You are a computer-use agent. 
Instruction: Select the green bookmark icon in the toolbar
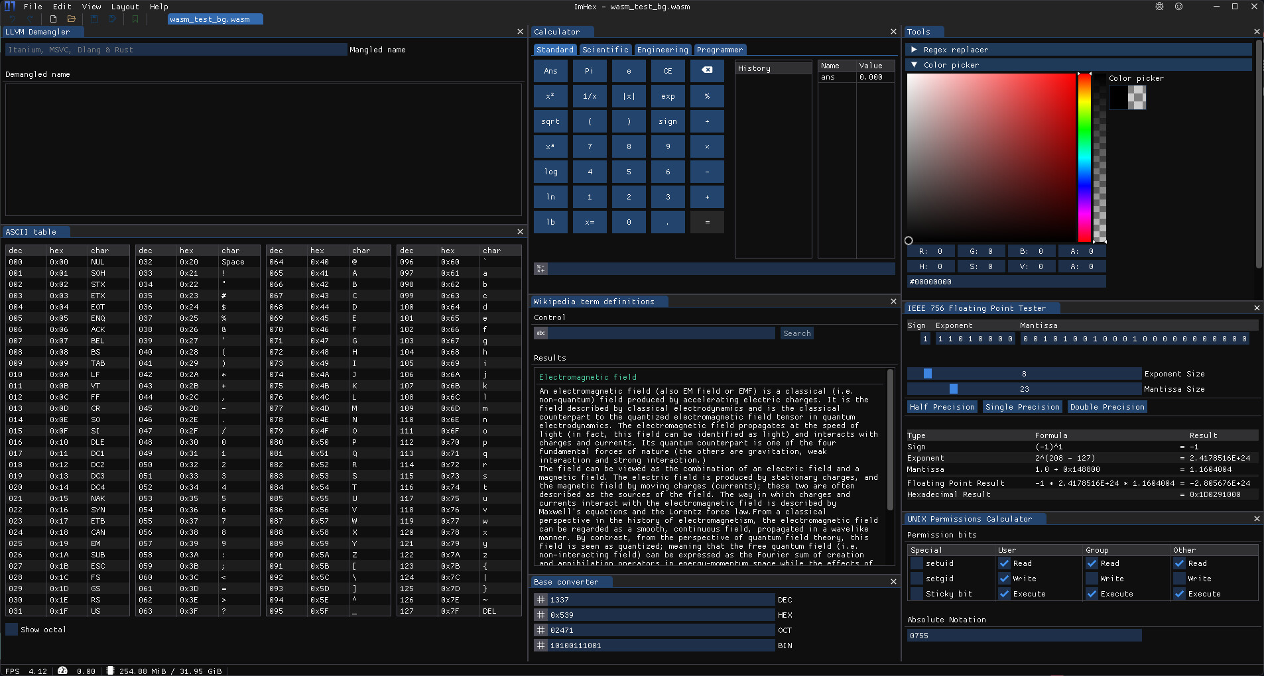coord(135,19)
